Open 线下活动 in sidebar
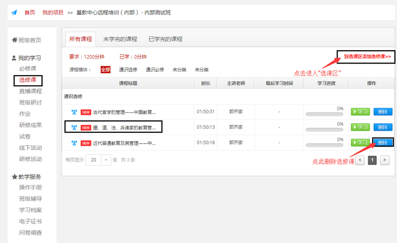Viewport: 397px width, 243px height. pos(30,148)
